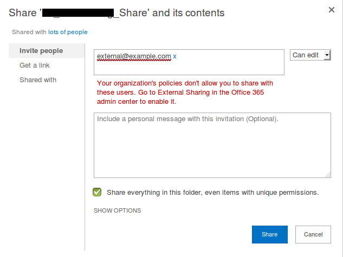This screenshot has height=257, width=343.
Task: Switch to the Get a link tab
Action: (x=35, y=65)
